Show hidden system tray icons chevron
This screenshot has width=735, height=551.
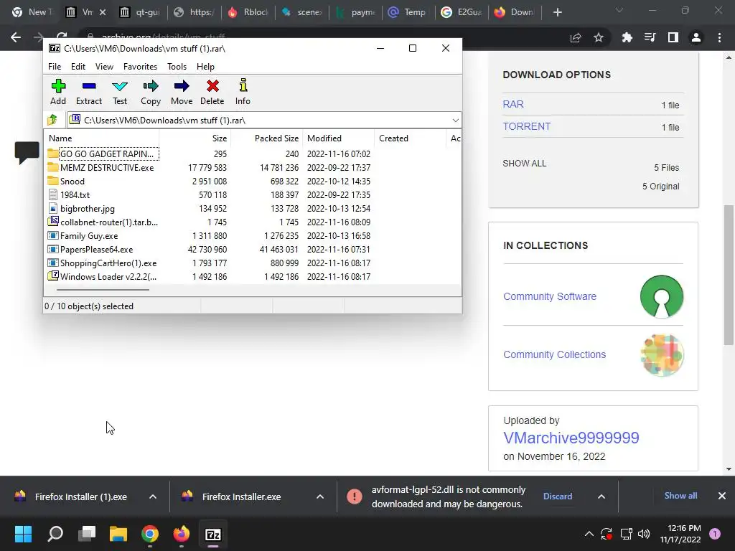tap(589, 534)
